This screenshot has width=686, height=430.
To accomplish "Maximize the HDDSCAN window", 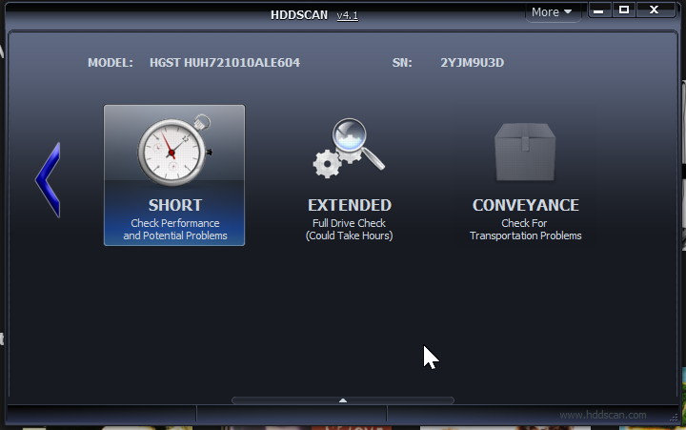I will (x=624, y=10).
